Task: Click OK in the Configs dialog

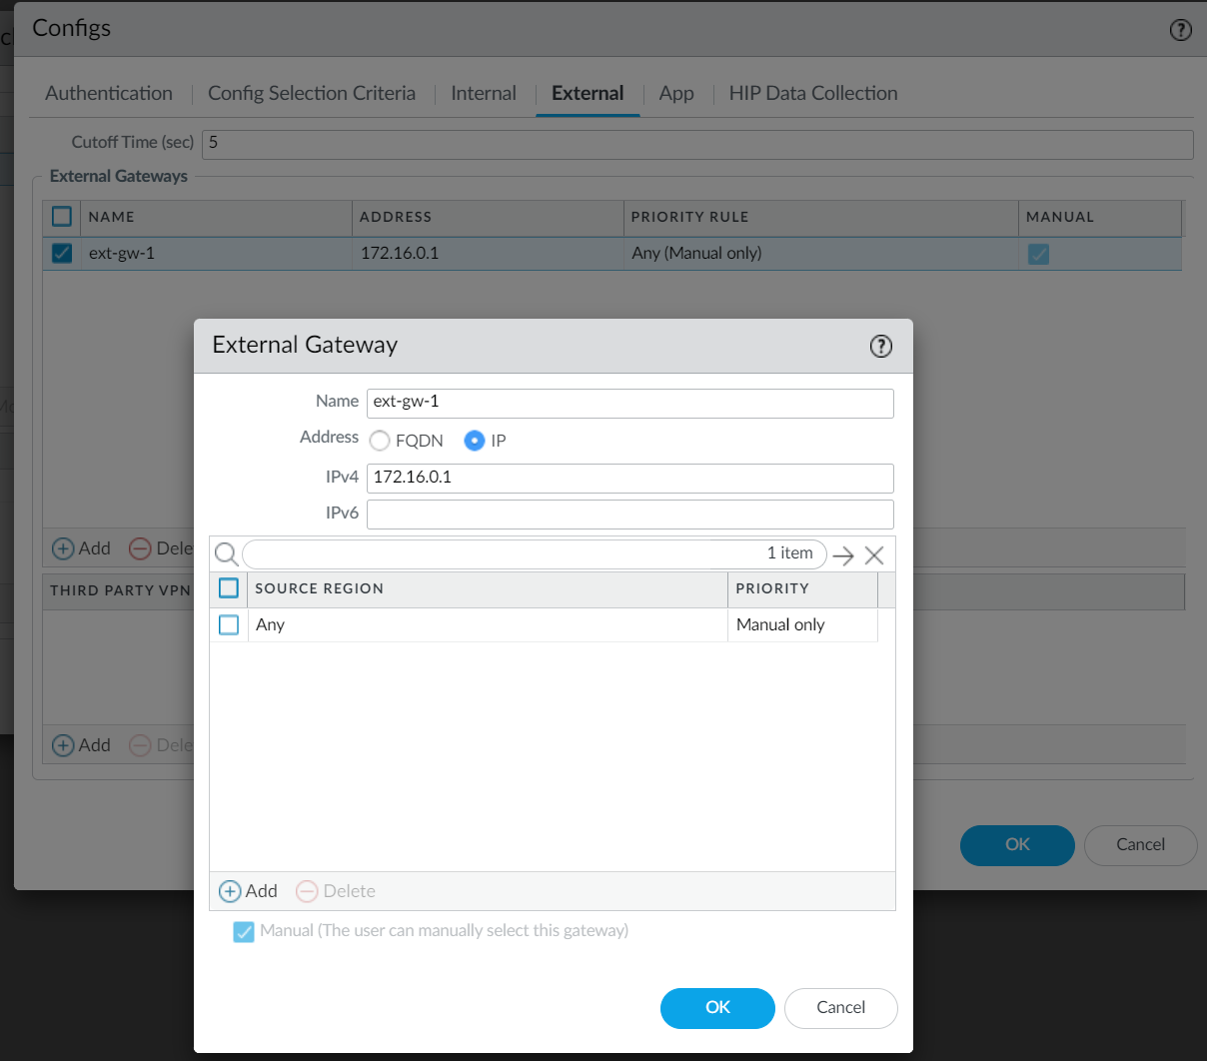Action: coord(1017,845)
